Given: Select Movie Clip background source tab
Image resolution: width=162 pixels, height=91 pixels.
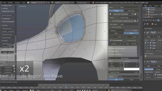Looking at the screenshot, I should click(131, 11).
